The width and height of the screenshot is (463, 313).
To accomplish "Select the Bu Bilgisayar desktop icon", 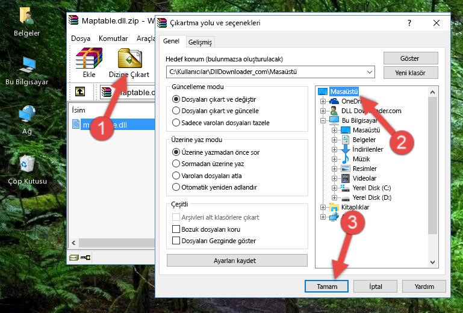I will 26,70.
